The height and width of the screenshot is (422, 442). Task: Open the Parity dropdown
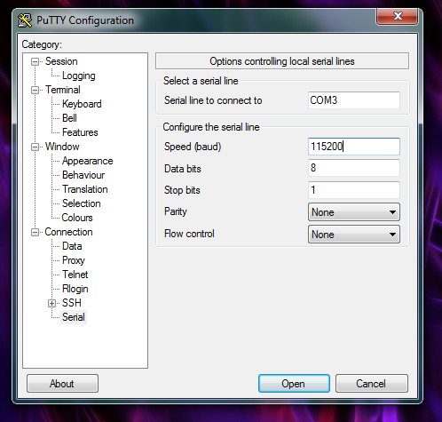354,212
